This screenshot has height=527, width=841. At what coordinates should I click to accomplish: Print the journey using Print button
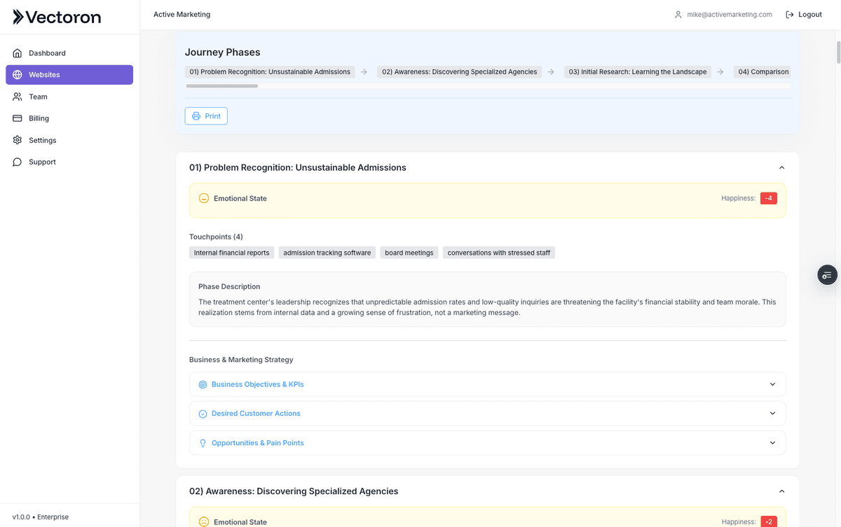coord(206,116)
